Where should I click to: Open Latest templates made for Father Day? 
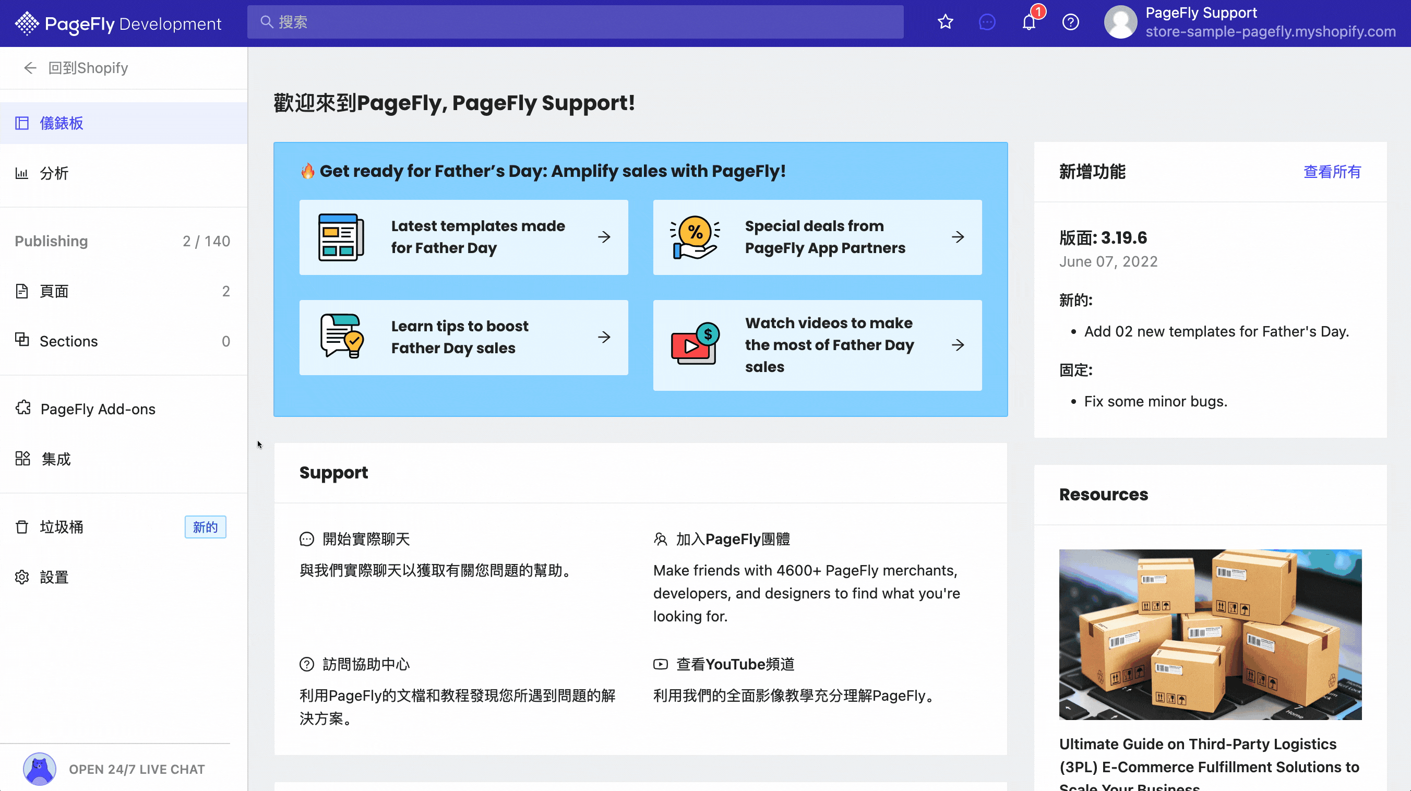463,237
